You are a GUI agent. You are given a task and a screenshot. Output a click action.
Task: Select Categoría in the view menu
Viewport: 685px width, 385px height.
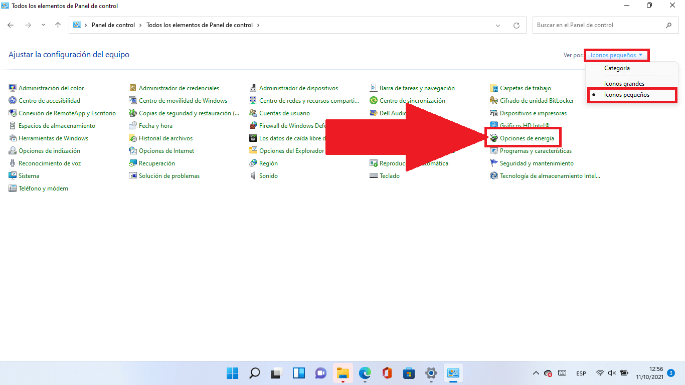point(617,68)
